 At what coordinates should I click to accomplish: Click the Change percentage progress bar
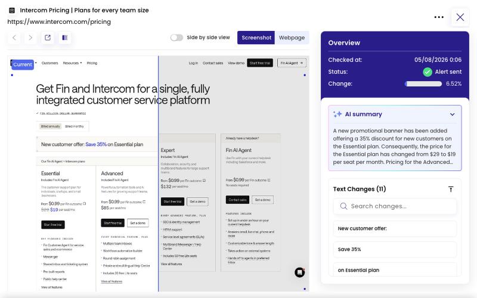pos(423,84)
